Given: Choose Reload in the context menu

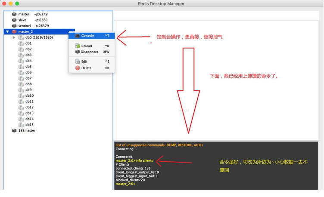Looking at the screenshot, I should 91,46.
